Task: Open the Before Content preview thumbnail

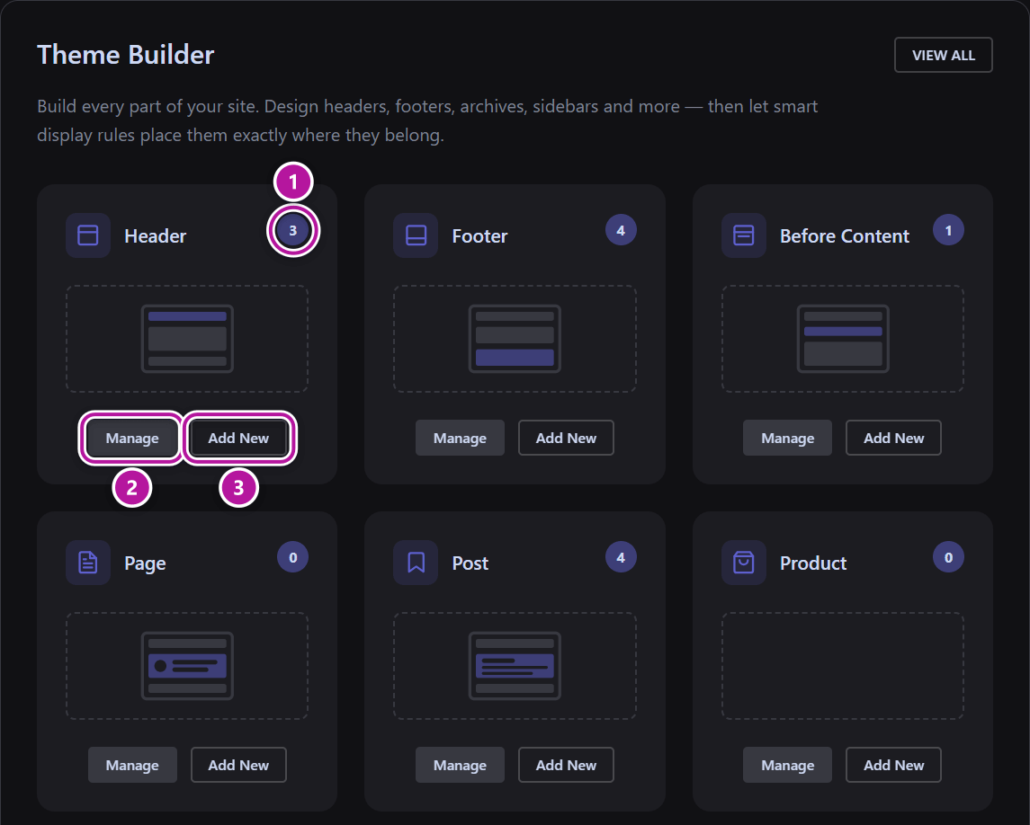Action: [843, 339]
